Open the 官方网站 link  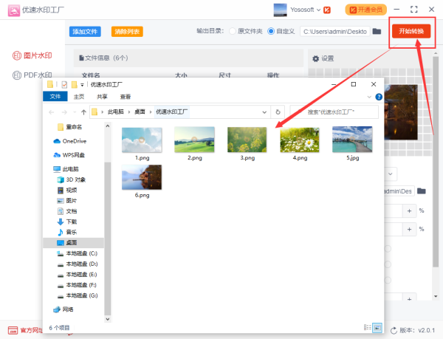point(25,330)
